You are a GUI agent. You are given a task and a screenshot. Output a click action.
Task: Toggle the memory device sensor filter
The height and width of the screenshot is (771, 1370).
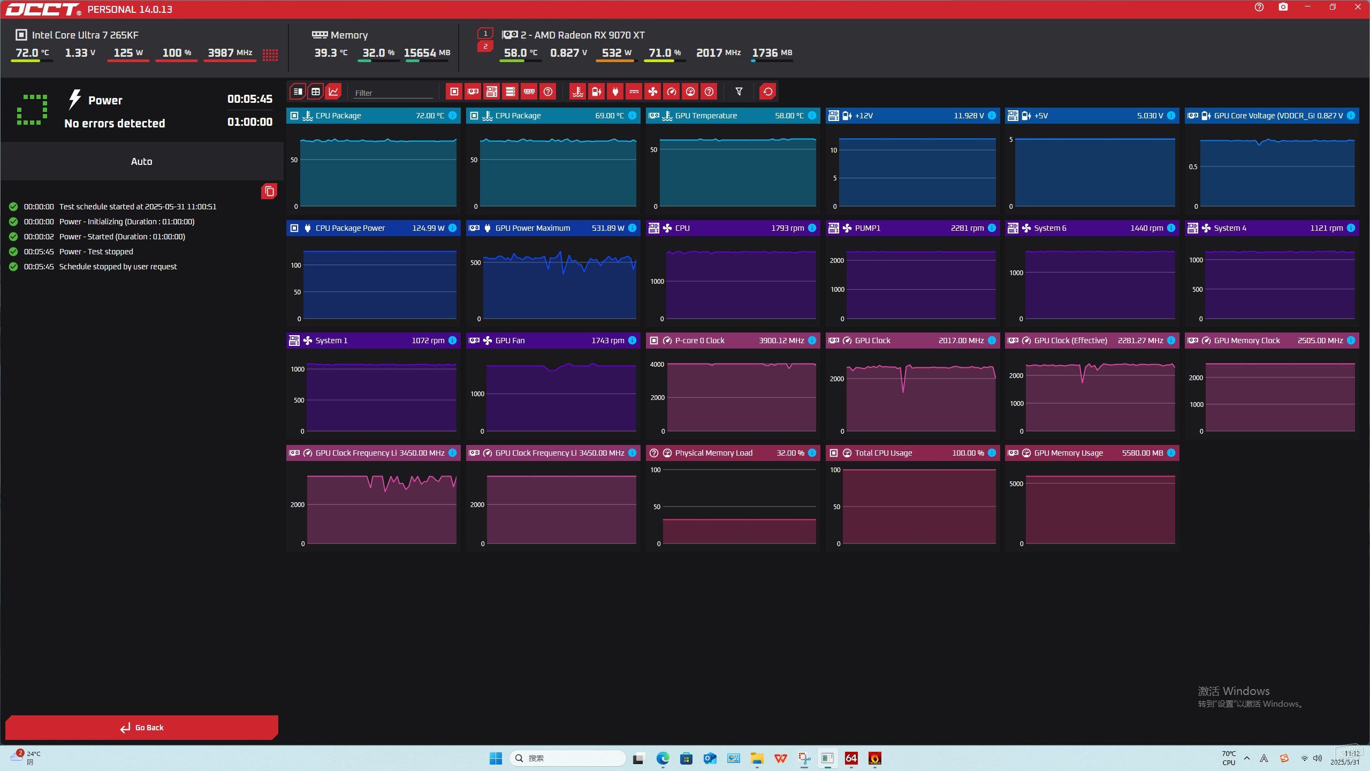[529, 92]
